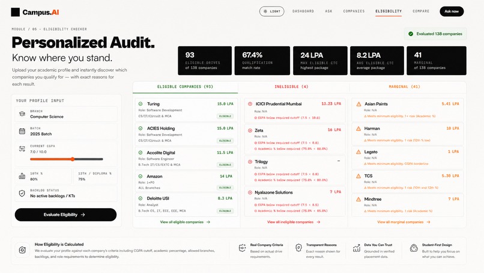This screenshot has width=484, height=273.
Task: Switch to the Marginal (41) tab
Action: click(404, 87)
